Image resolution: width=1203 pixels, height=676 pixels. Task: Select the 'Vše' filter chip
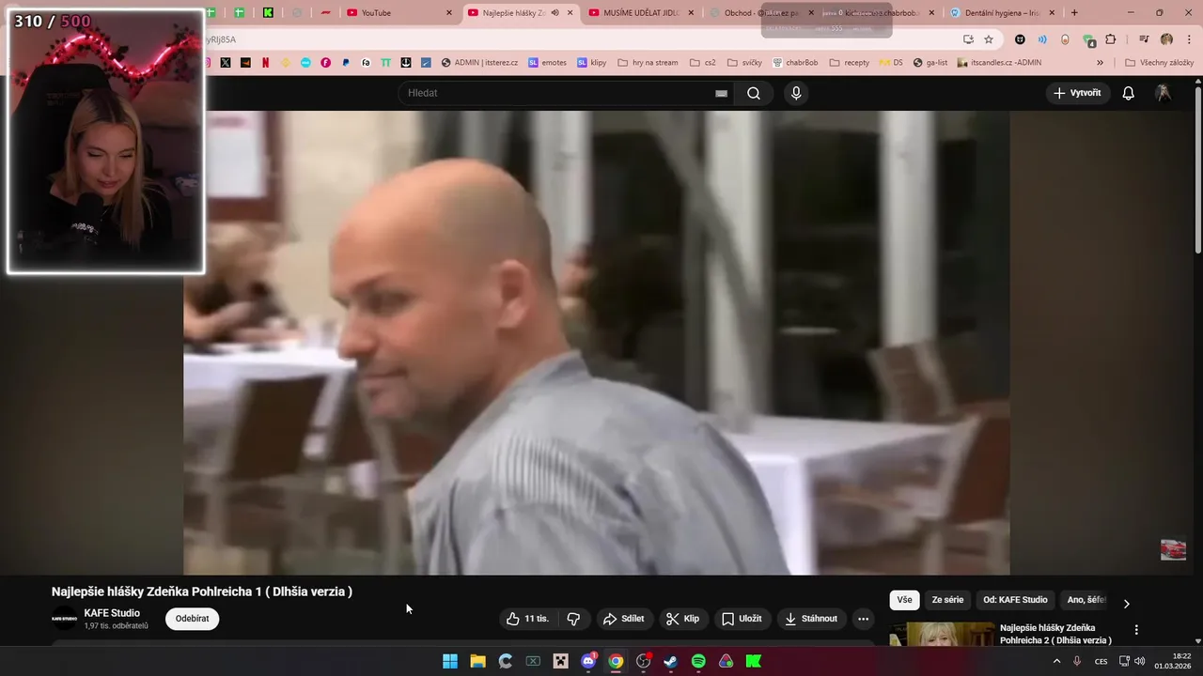[904, 600]
